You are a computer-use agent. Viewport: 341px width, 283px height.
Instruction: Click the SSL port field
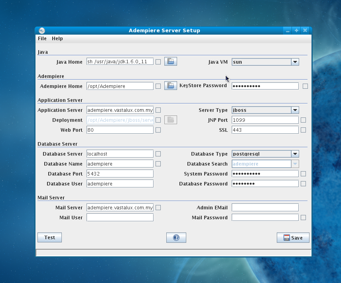point(265,130)
